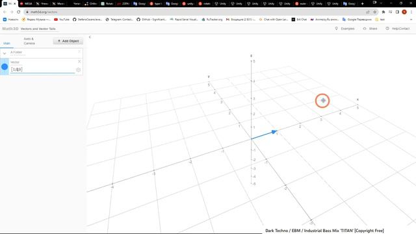The width and height of the screenshot is (416, 234).
Task: Open the Chat with Open Lar... bookmark
Action: (274, 19)
